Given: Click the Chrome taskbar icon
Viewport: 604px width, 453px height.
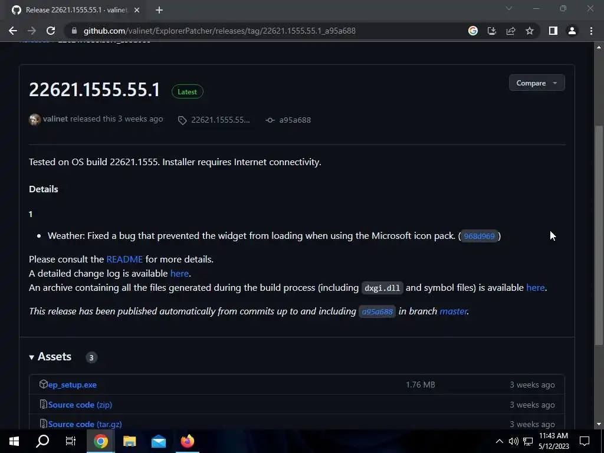Looking at the screenshot, I should click(100, 441).
